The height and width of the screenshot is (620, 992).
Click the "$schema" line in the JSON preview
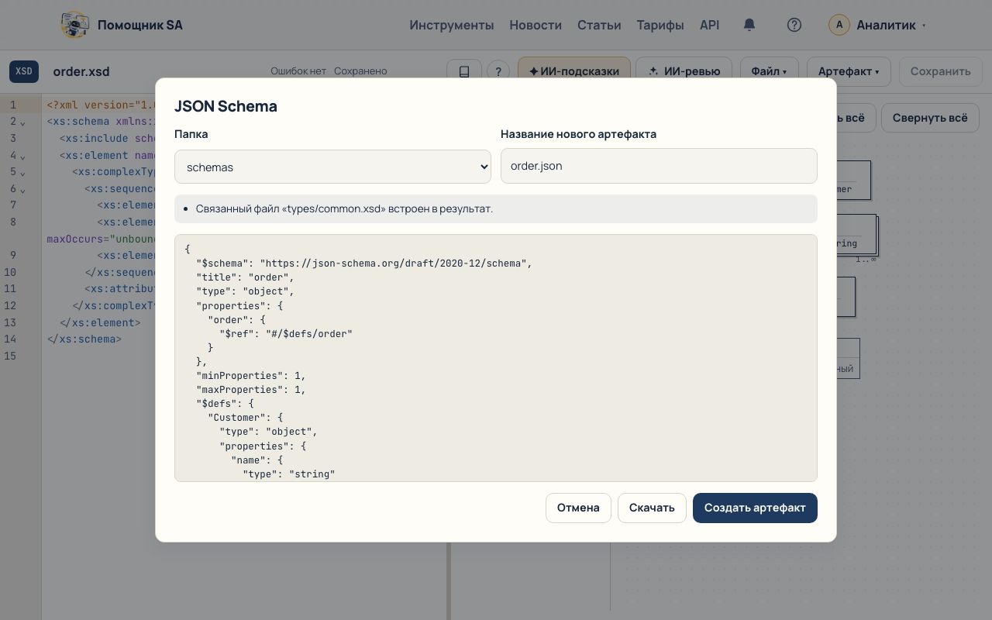(364, 263)
